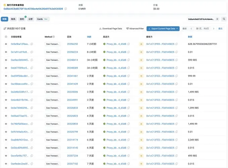Copy receiver address in the 599.985 row
Screen dimensions: 228x168
tap(176, 60)
